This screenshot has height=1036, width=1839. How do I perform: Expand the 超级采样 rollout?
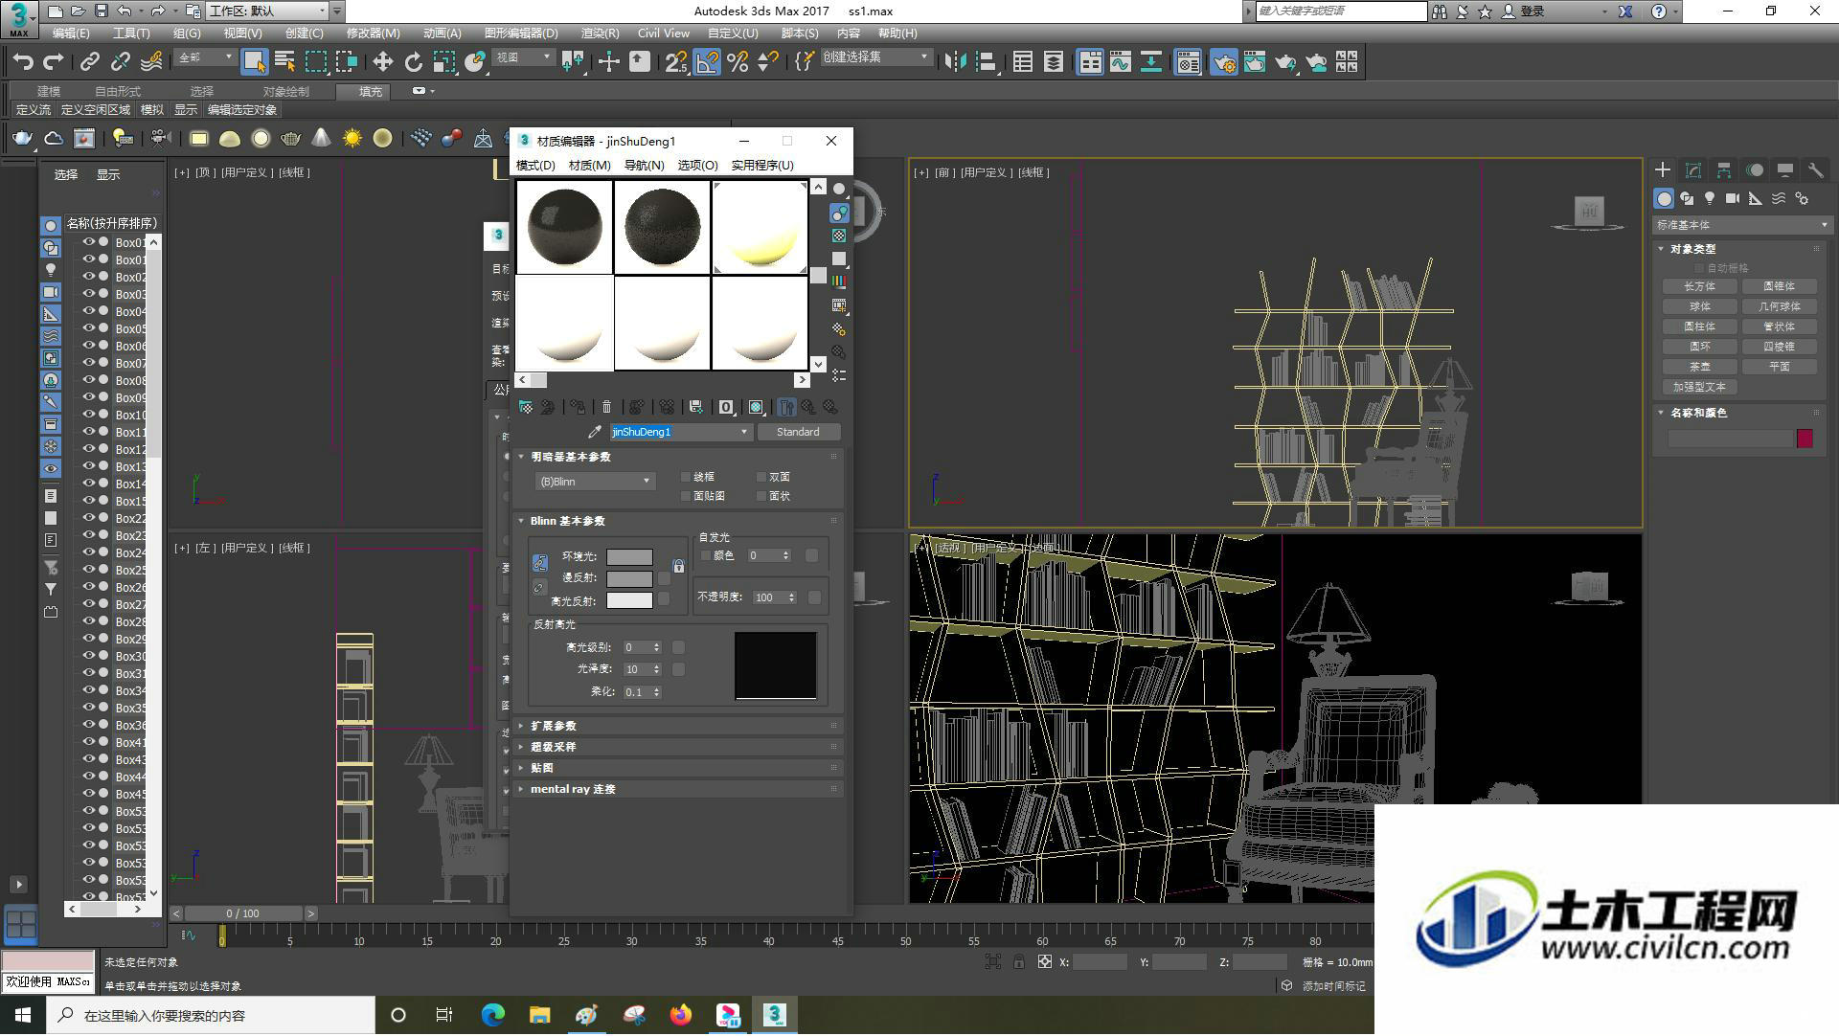(678, 747)
